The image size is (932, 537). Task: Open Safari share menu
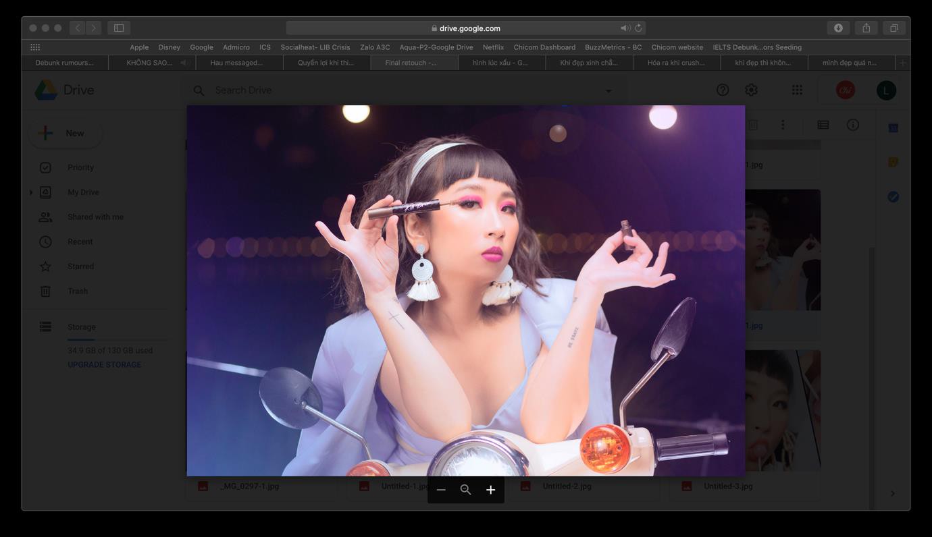click(866, 28)
